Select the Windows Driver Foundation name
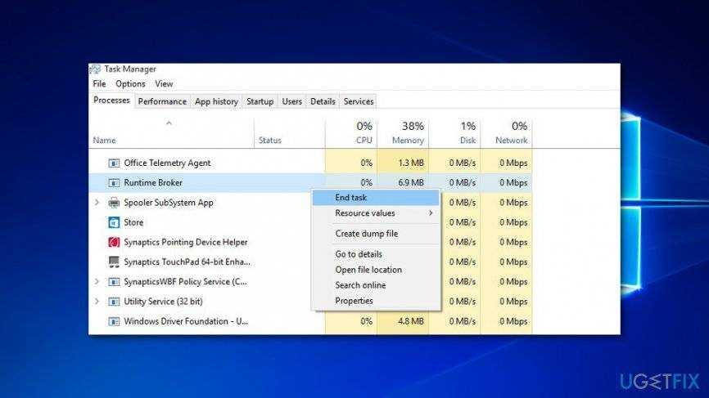This screenshot has width=709, height=398. pyautogui.click(x=186, y=321)
